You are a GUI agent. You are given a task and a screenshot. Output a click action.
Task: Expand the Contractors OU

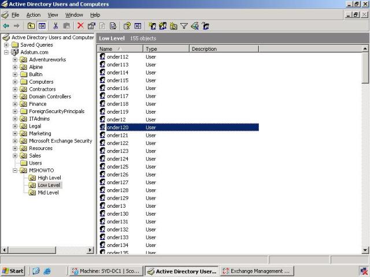point(15,89)
